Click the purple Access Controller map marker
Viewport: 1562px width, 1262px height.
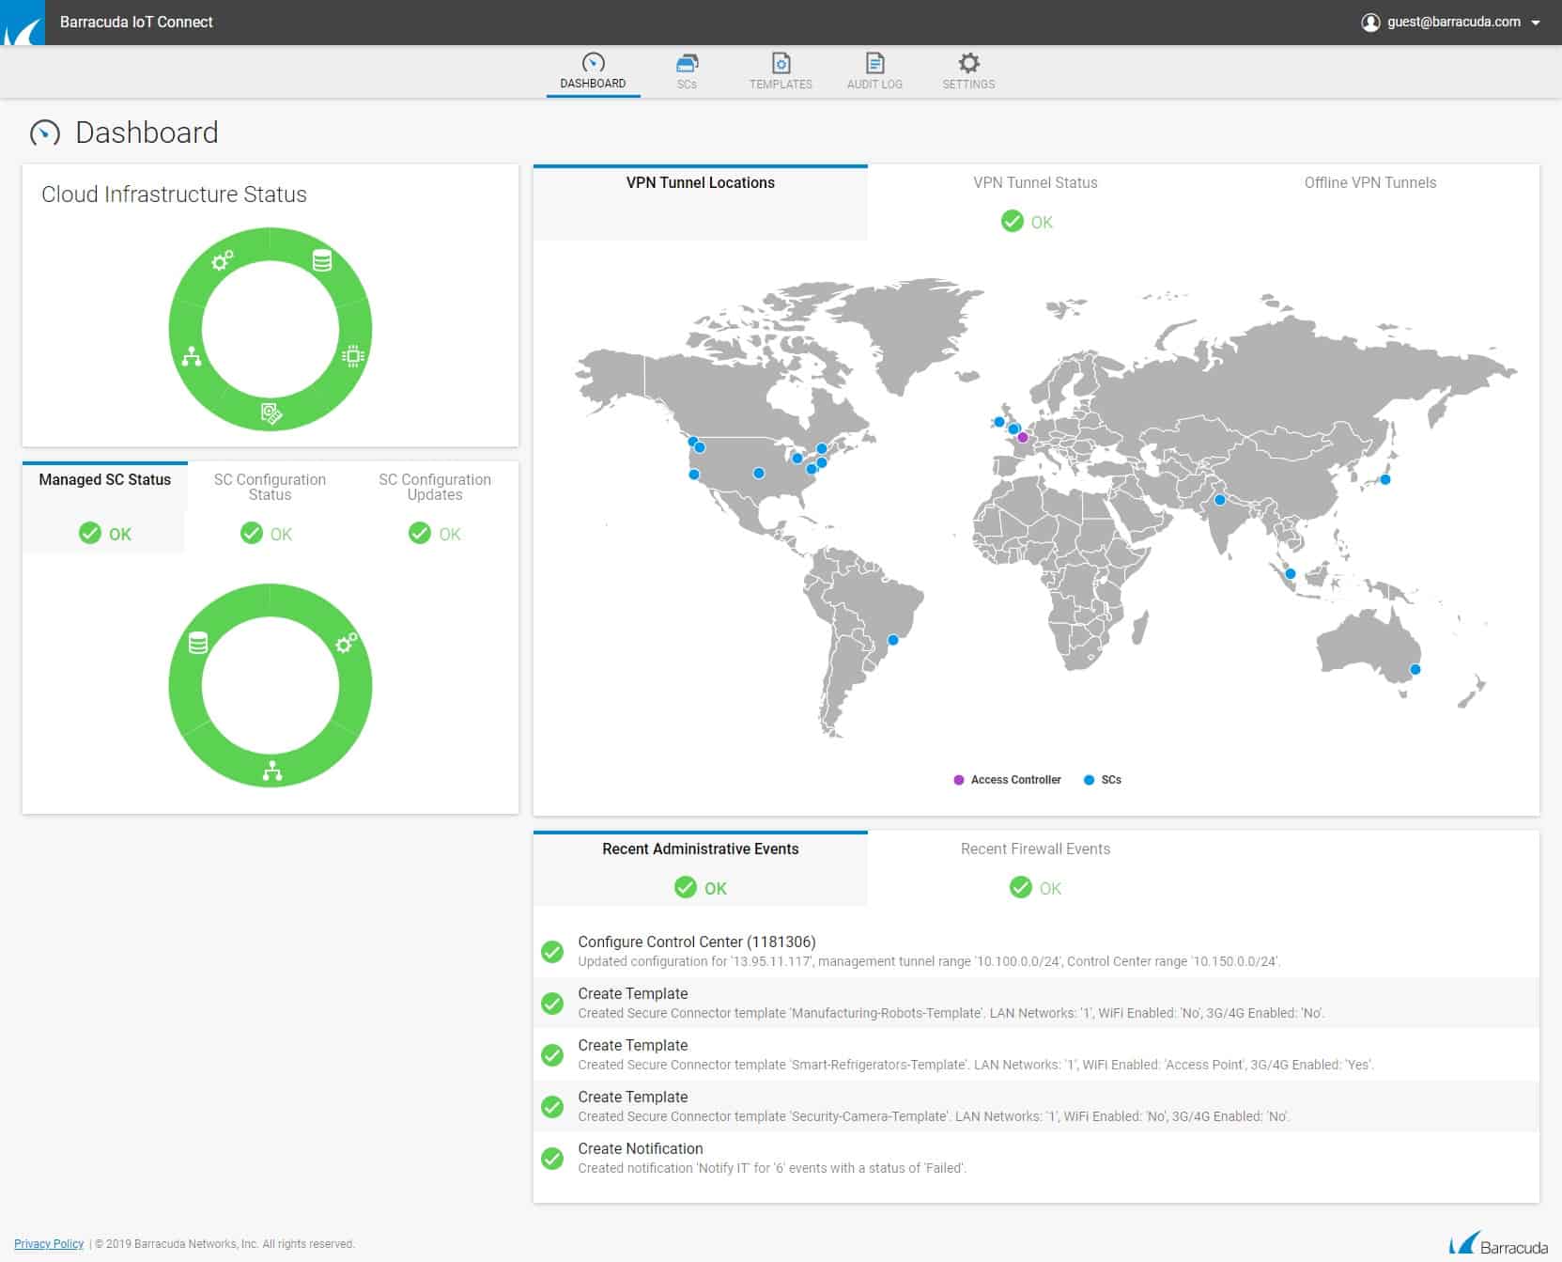point(1023,437)
